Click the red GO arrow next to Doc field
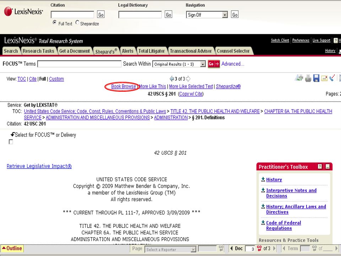341x256 pixels. [259, 249]
